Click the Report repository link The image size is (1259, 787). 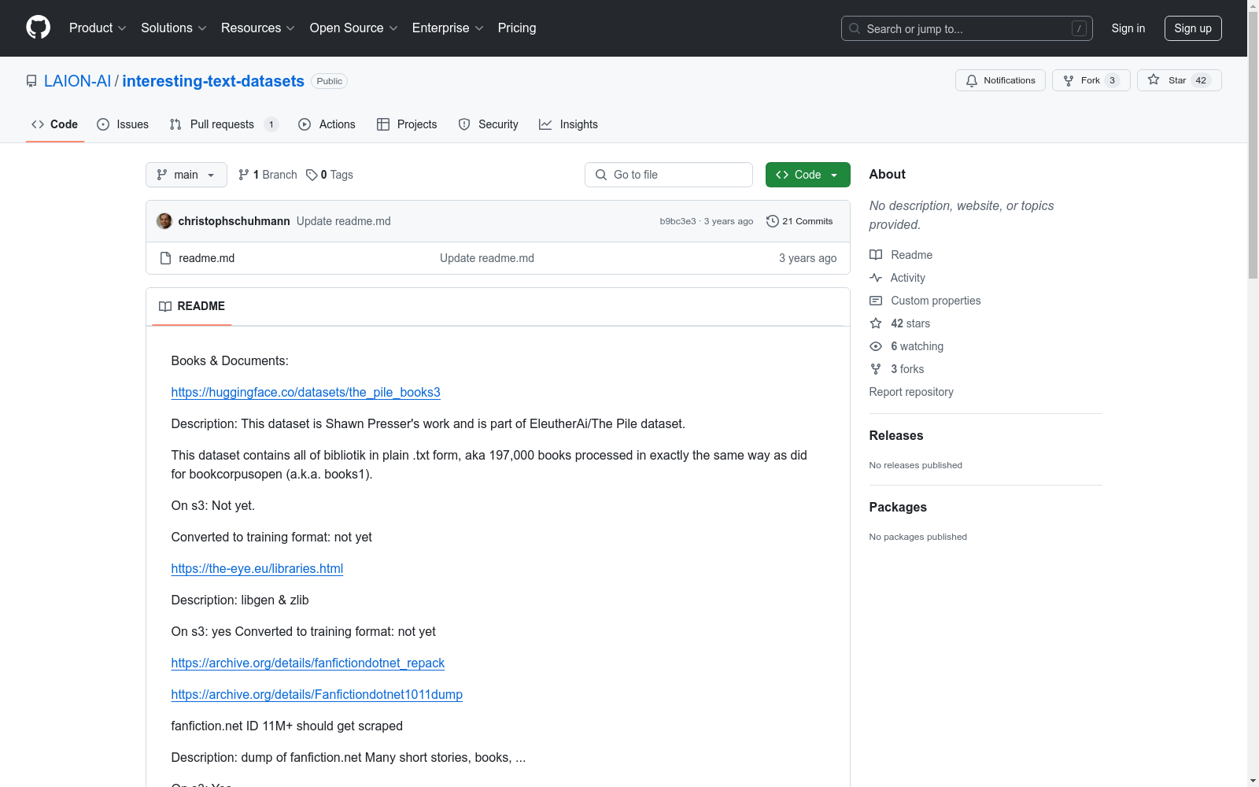911,392
